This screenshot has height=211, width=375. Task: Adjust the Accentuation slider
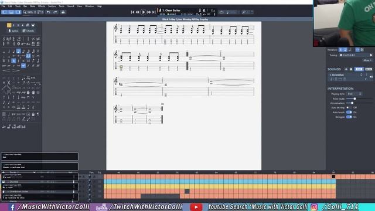[x=352, y=103]
